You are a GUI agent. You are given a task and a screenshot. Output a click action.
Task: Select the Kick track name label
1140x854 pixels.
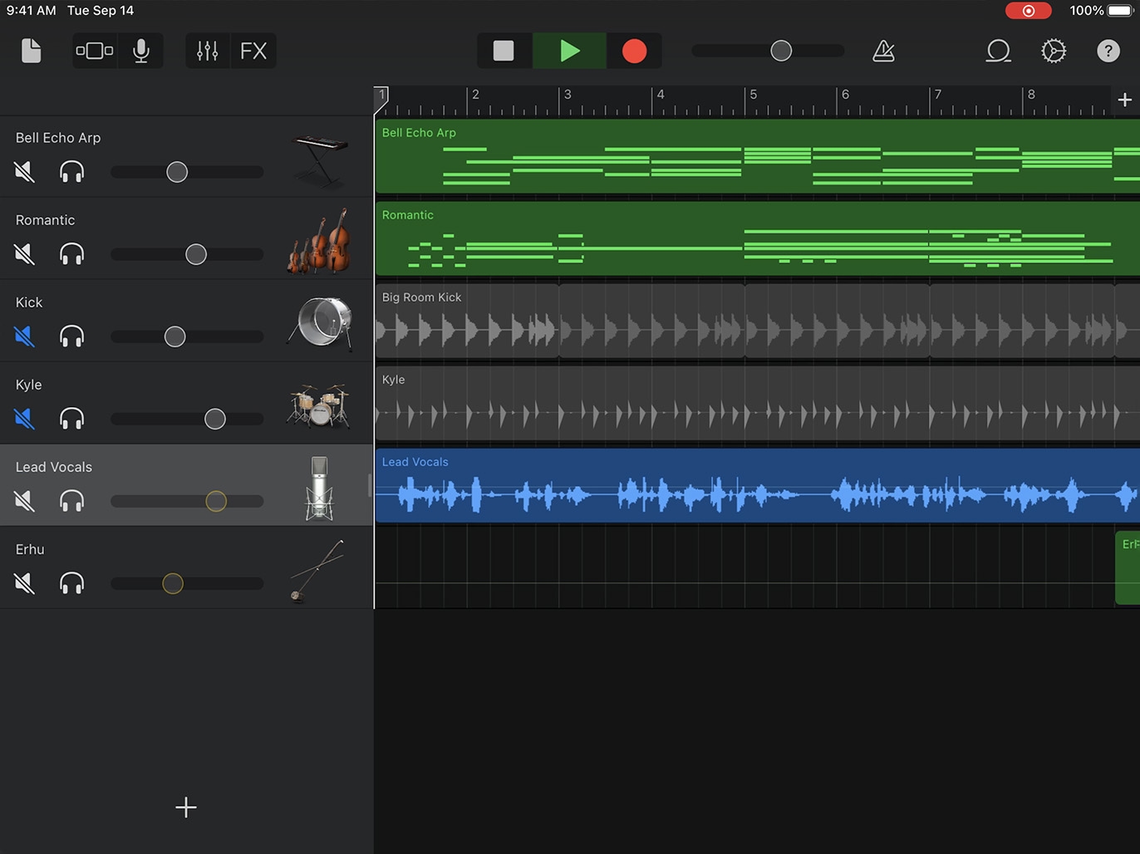coord(29,302)
